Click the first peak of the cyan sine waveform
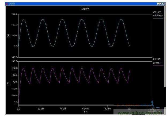Viewport: 167px width, 117px height. [23, 19]
